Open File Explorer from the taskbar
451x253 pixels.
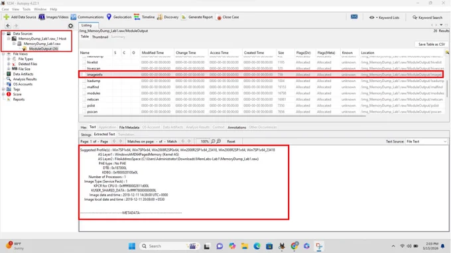click(245, 246)
